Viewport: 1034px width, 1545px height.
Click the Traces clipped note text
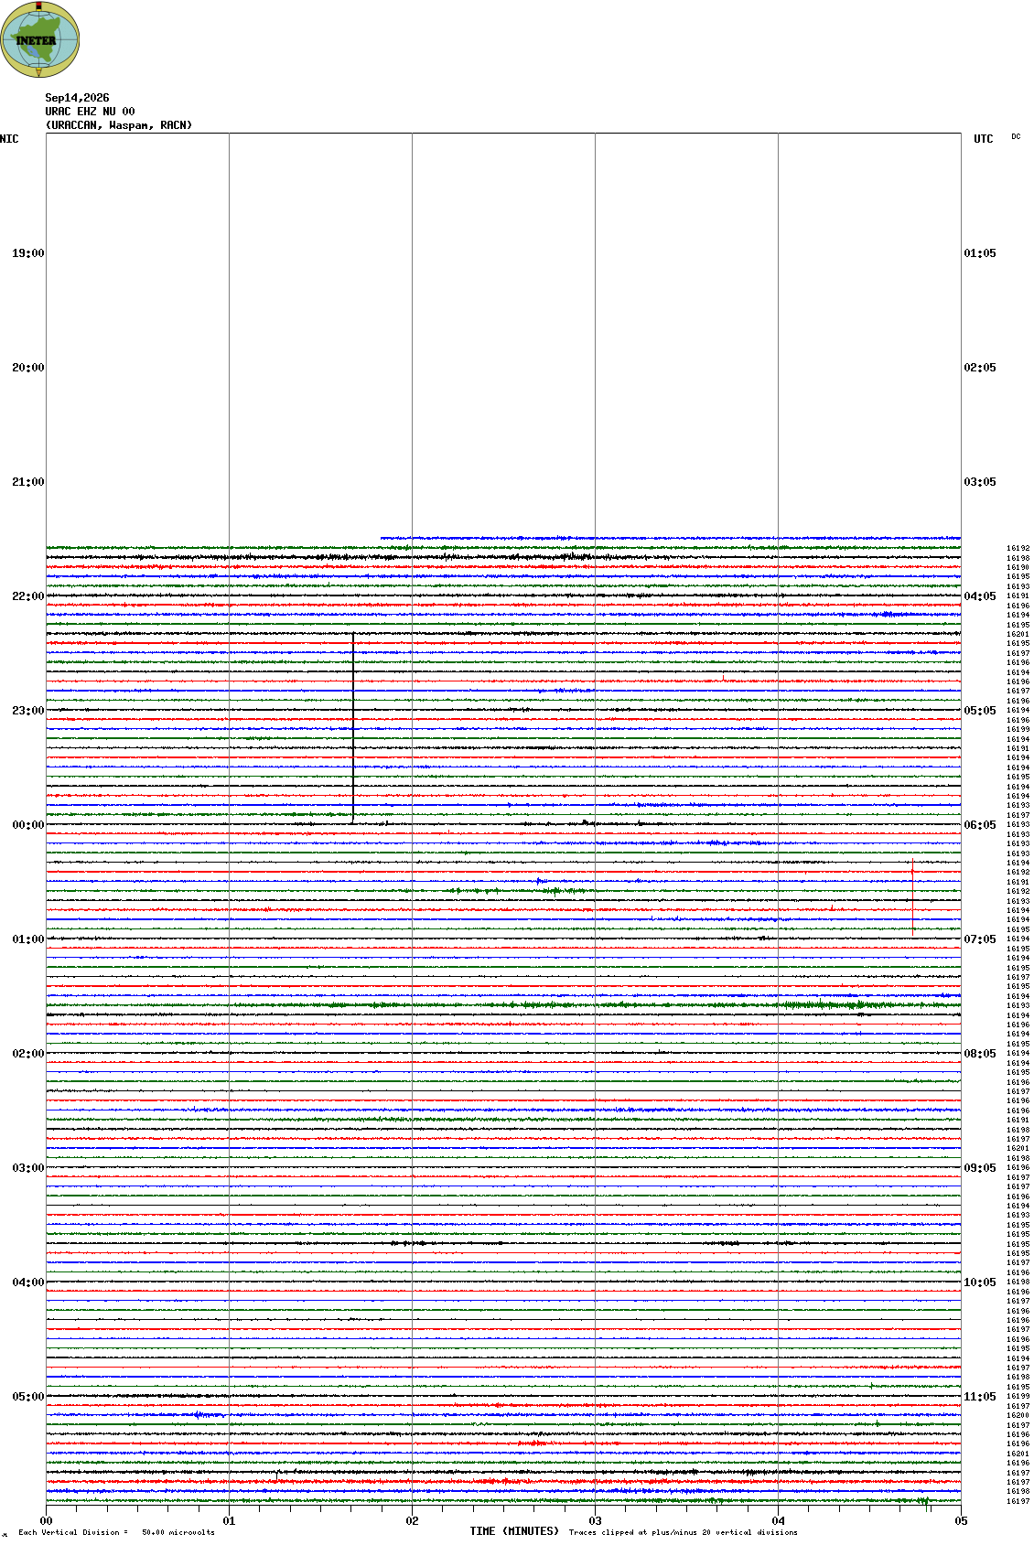683,1532
